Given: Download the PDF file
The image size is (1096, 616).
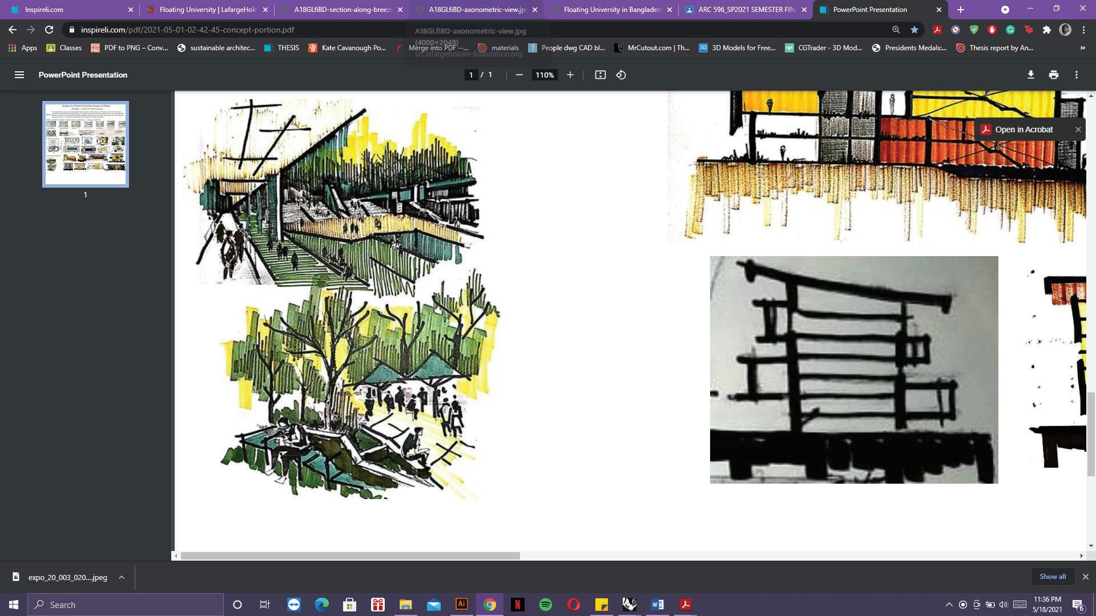Looking at the screenshot, I should coord(1030,75).
